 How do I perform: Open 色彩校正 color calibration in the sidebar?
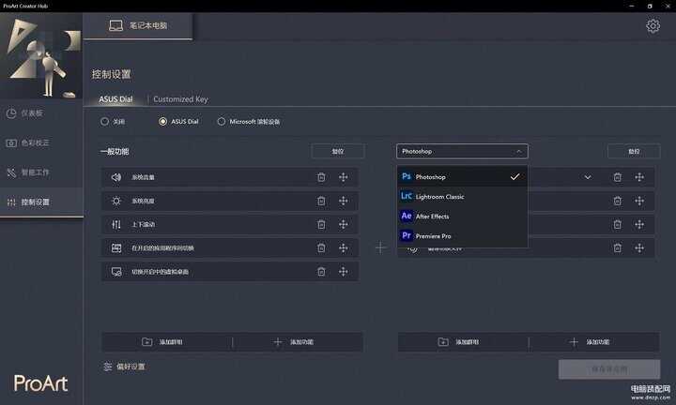(41, 142)
